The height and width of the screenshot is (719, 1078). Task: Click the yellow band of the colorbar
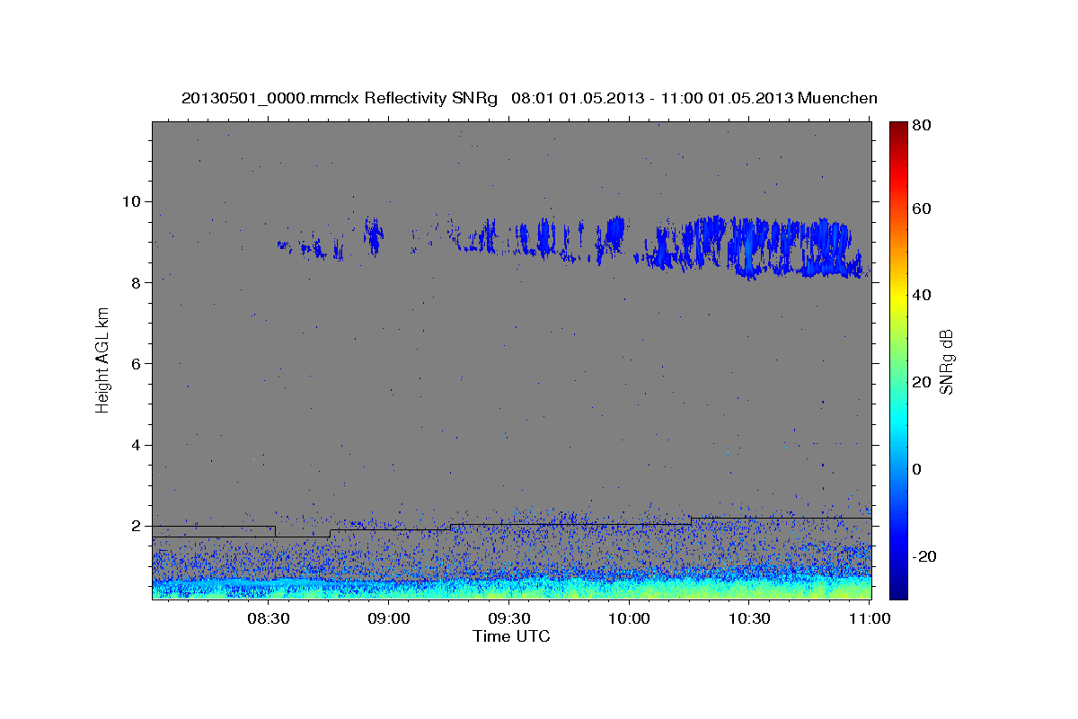(x=898, y=297)
